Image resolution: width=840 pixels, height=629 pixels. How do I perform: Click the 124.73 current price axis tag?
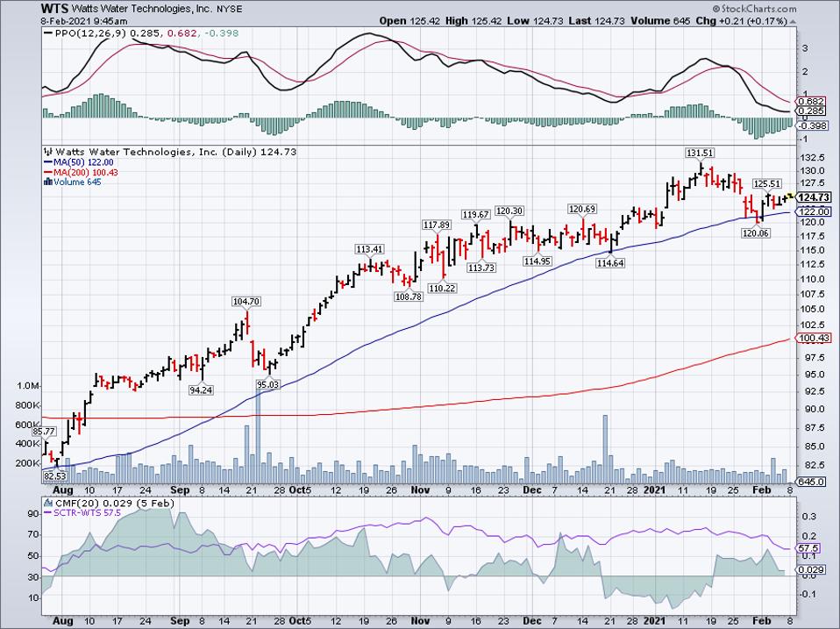[x=815, y=197]
